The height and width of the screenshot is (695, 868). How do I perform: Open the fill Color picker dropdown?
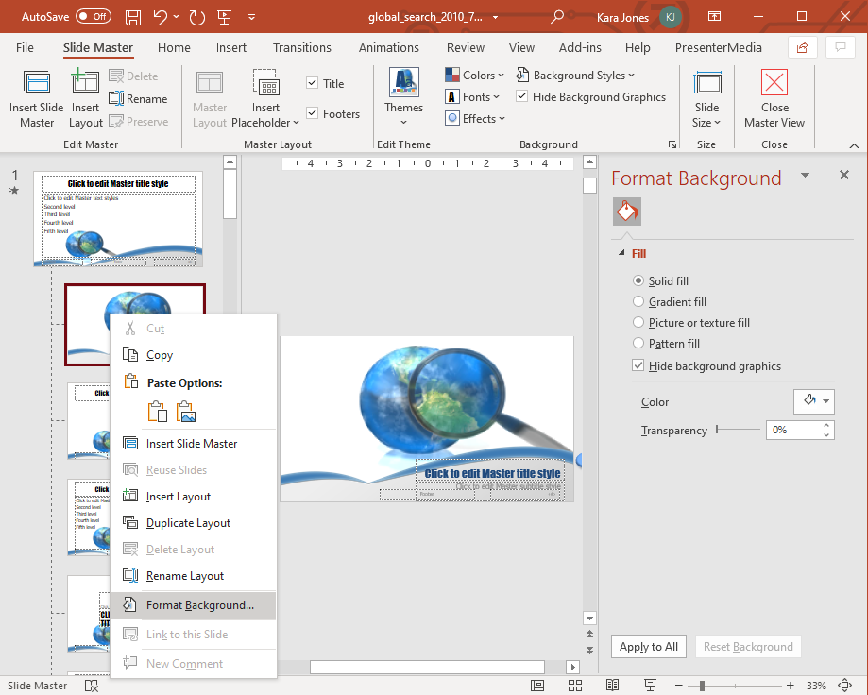coord(814,401)
